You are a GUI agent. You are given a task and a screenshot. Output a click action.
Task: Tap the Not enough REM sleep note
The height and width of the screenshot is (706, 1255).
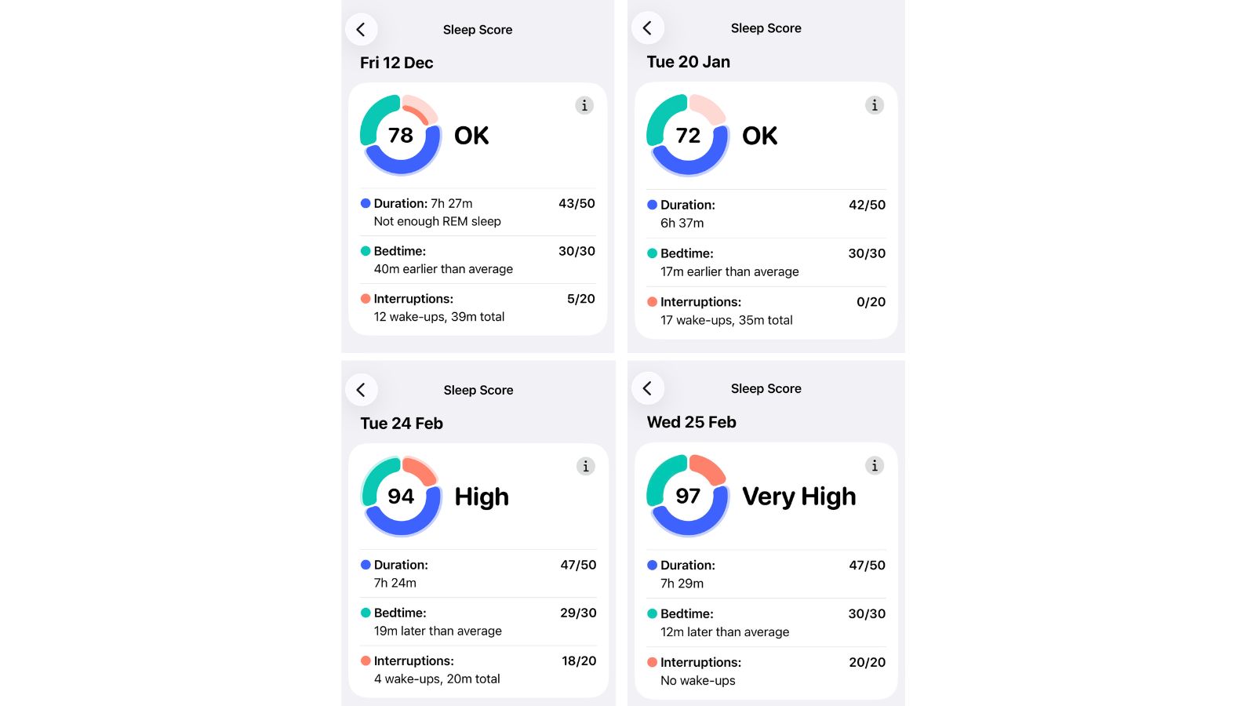436,221
